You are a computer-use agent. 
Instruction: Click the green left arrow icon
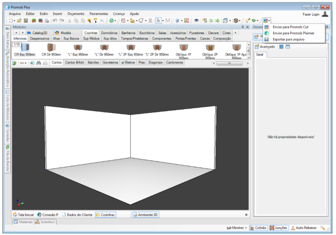(x=211, y=21)
